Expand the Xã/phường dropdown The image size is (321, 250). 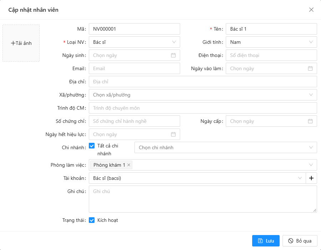point(203,95)
